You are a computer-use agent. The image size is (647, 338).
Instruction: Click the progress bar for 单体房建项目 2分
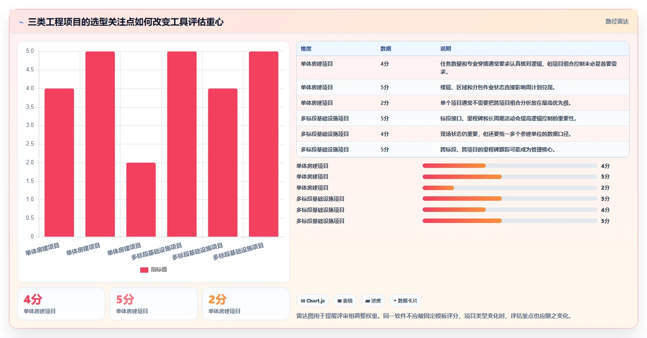point(510,188)
